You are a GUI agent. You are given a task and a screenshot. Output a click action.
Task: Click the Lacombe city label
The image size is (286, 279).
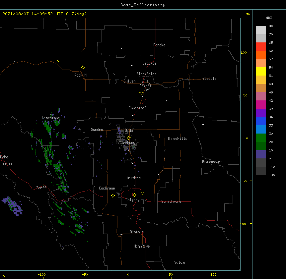pos(149,63)
